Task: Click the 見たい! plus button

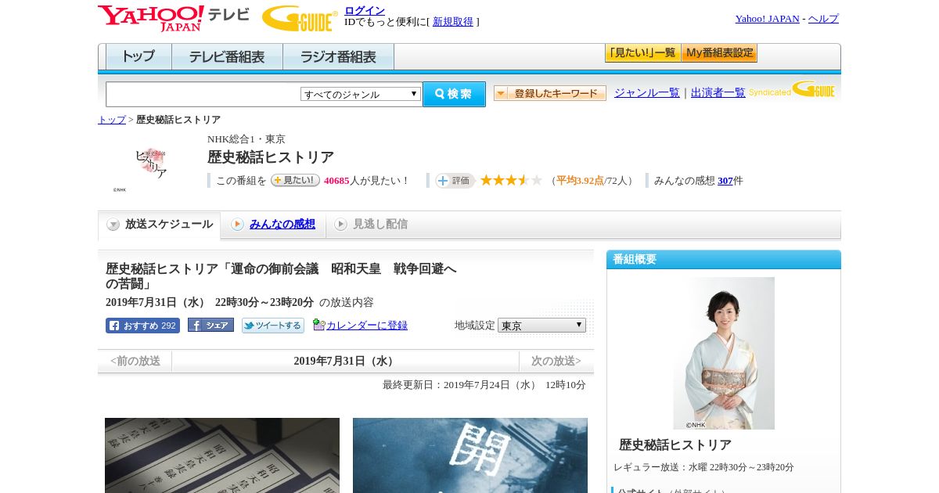Action: (x=295, y=180)
